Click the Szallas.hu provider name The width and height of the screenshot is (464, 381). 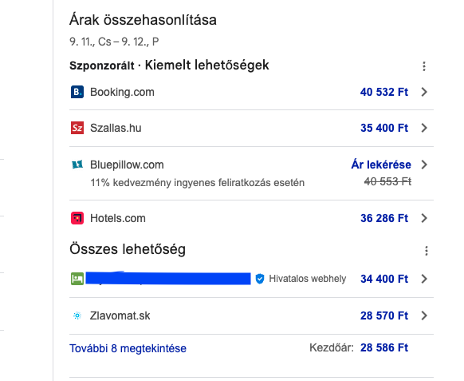point(116,128)
